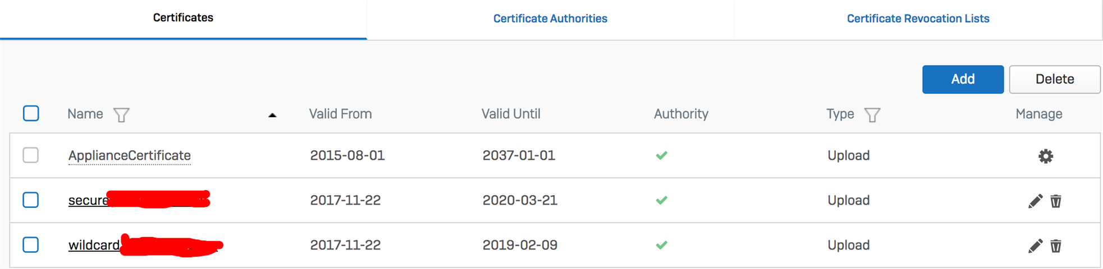Open the wildcard certificate name link
This screenshot has height=269, width=1103.
(94, 245)
